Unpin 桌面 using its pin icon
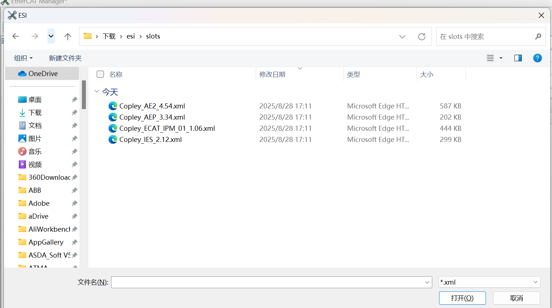552x308 pixels. (x=74, y=100)
